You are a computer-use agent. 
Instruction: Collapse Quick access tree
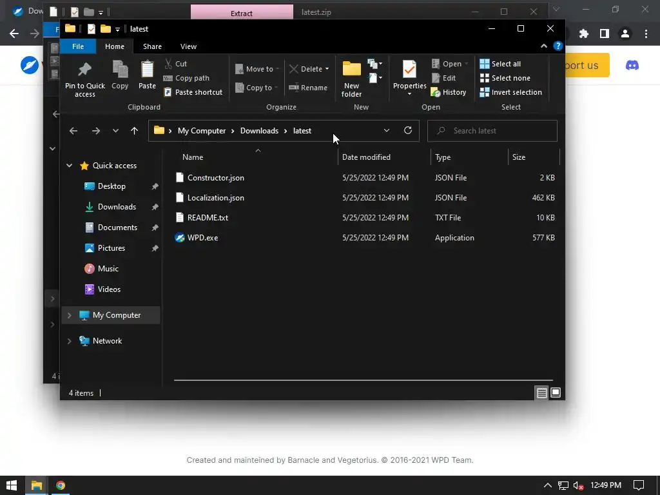click(70, 166)
